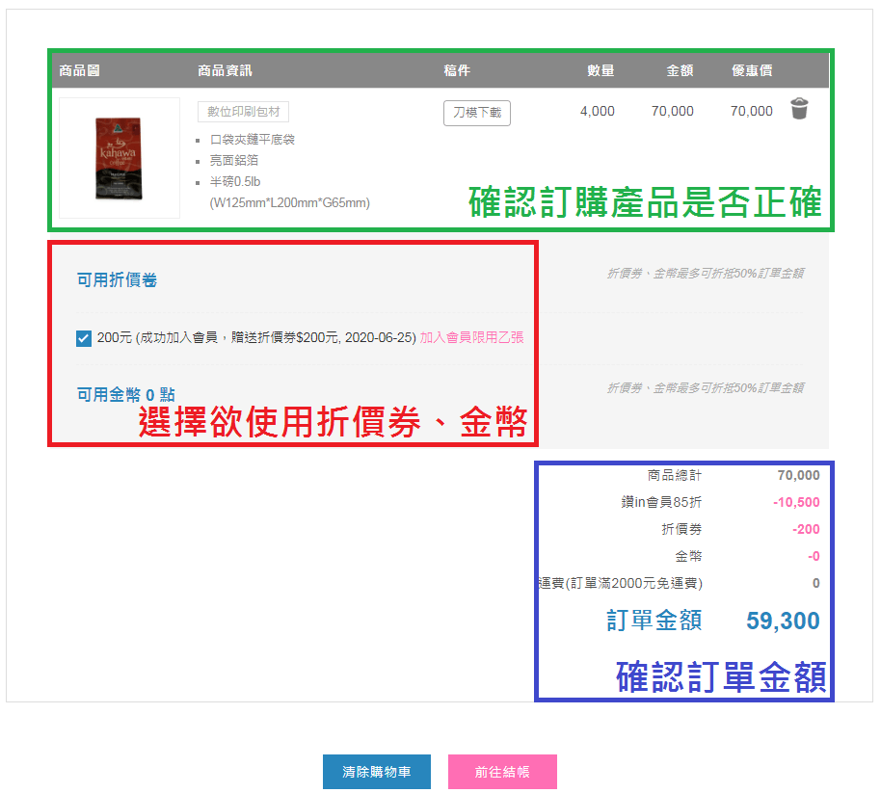
Task: Click the trash can icon to delete item
Action: 799,111
